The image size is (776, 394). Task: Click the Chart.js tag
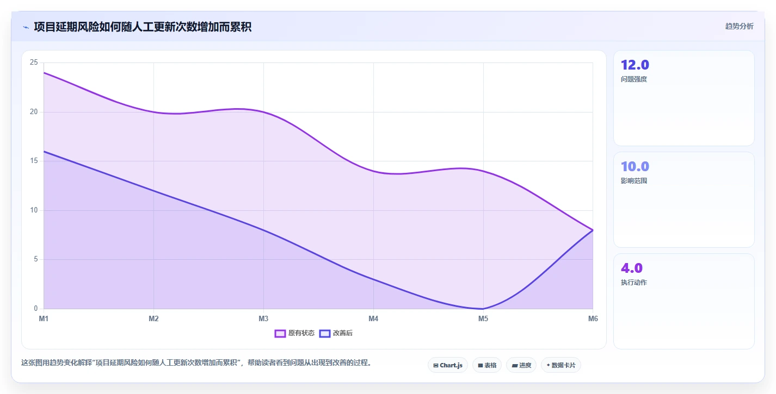pyautogui.click(x=448, y=365)
